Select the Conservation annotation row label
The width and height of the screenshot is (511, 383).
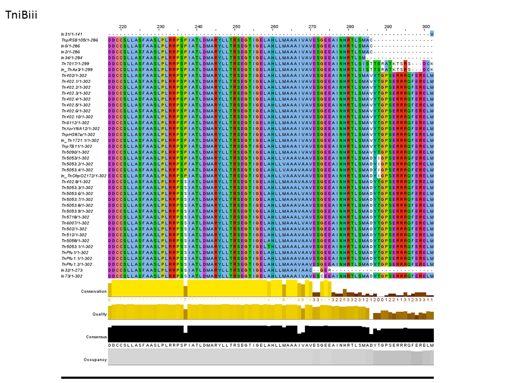[94, 292]
